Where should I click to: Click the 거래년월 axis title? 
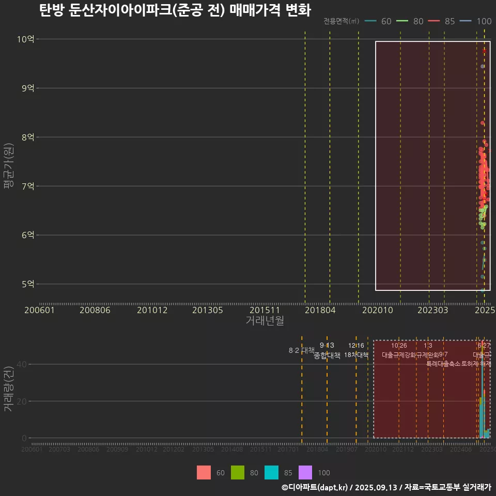tap(265, 320)
